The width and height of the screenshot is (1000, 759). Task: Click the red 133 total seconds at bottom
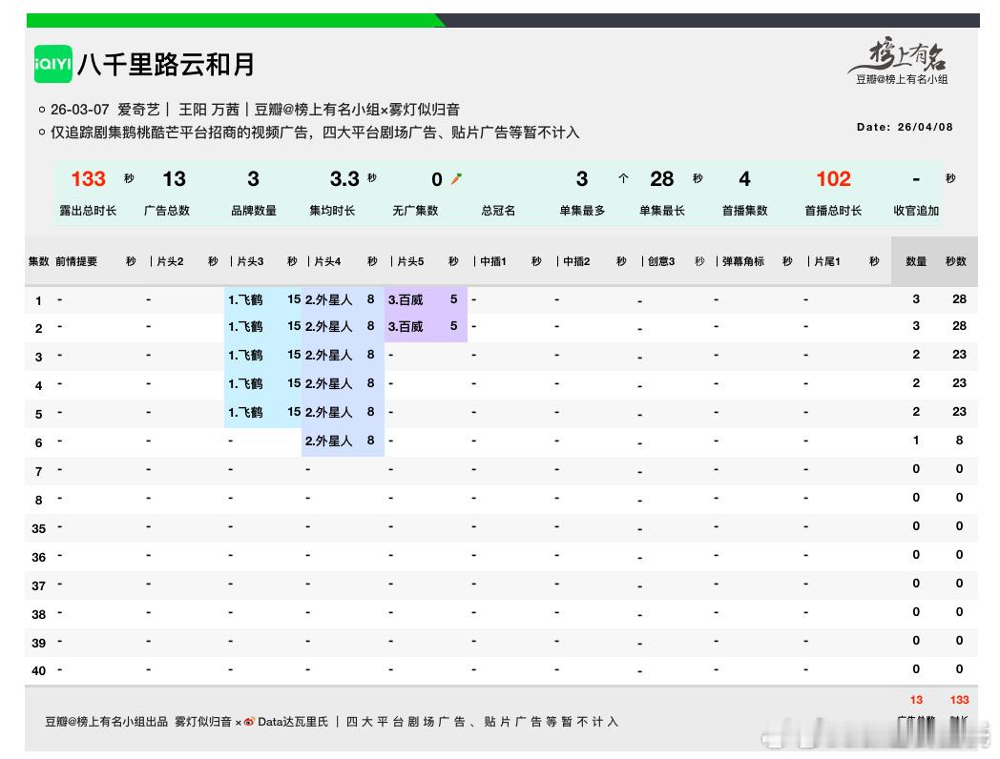pos(958,698)
